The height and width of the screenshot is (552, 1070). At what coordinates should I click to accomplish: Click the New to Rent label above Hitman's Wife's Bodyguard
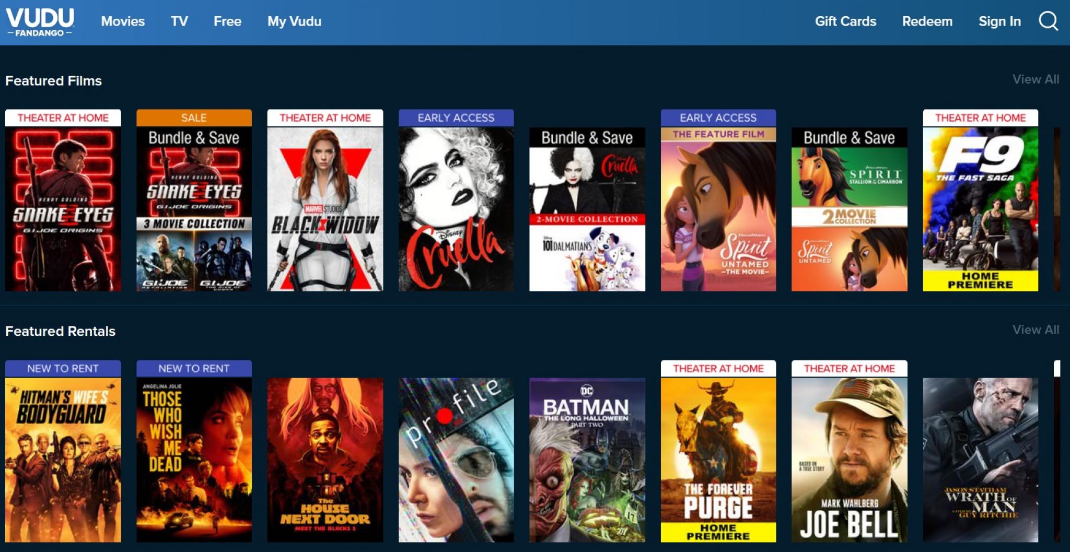point(63,369)
